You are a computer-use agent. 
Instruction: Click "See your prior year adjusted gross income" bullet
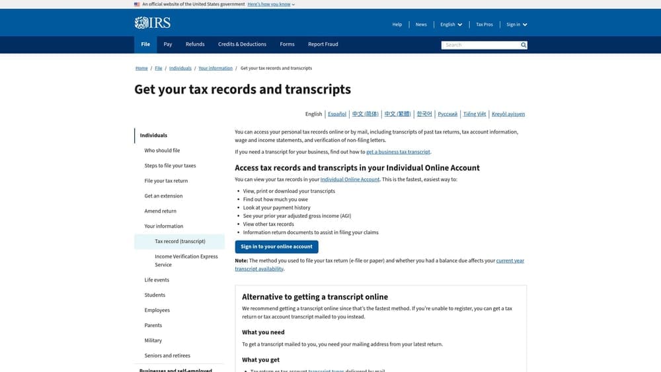coord(297,216)
